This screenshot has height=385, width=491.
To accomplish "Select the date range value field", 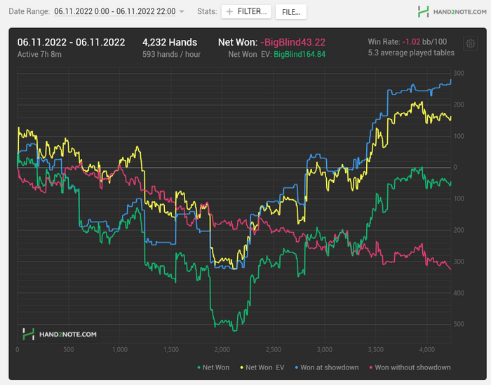I will (115, 12).
